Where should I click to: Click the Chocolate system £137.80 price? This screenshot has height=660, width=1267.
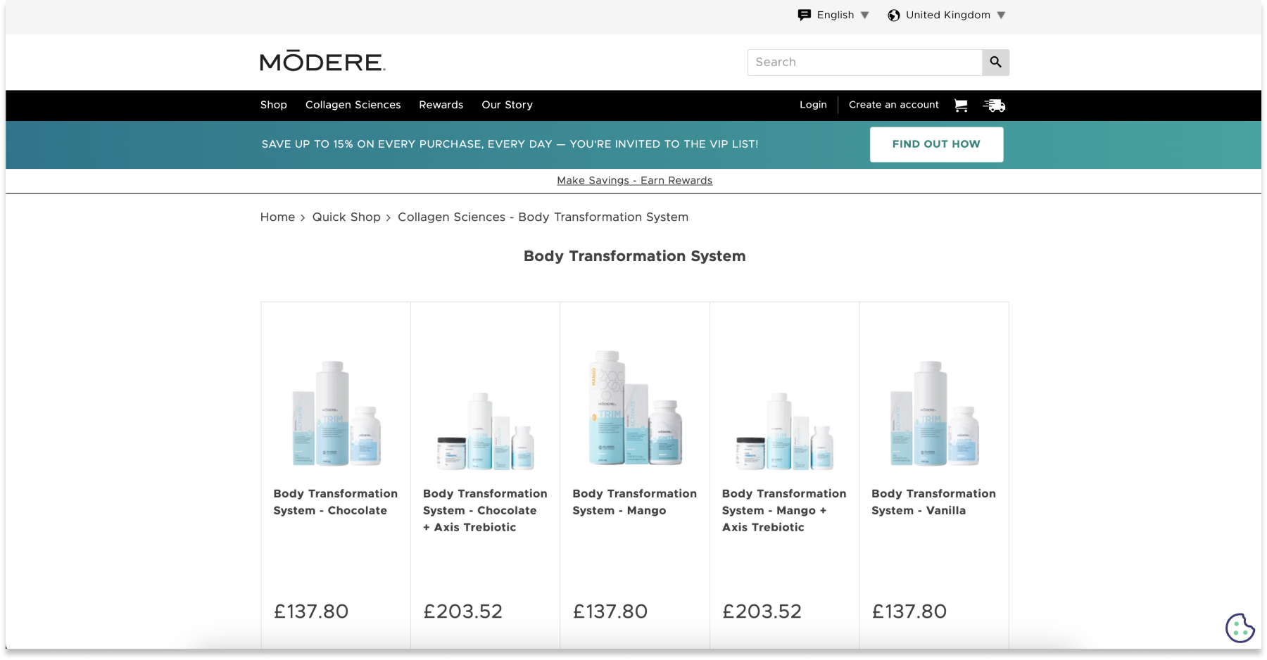tap(311, 611)
